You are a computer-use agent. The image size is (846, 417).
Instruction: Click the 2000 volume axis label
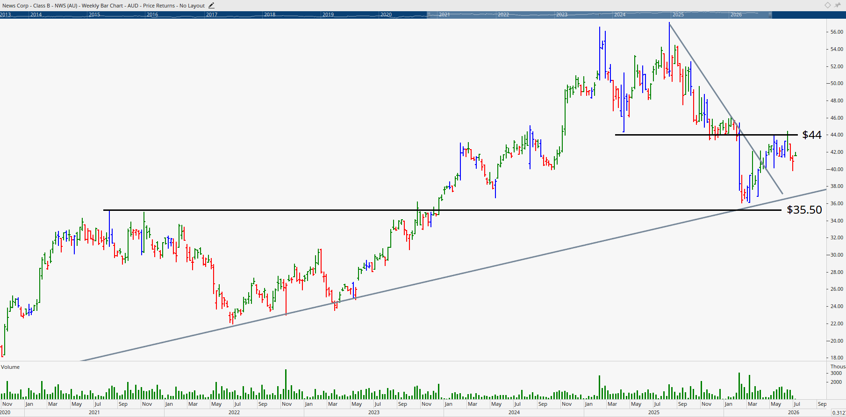coord(836,382)
